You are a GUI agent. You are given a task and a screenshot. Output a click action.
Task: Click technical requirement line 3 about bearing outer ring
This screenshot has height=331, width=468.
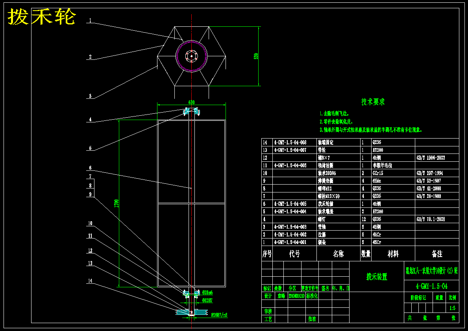point(371,130)
